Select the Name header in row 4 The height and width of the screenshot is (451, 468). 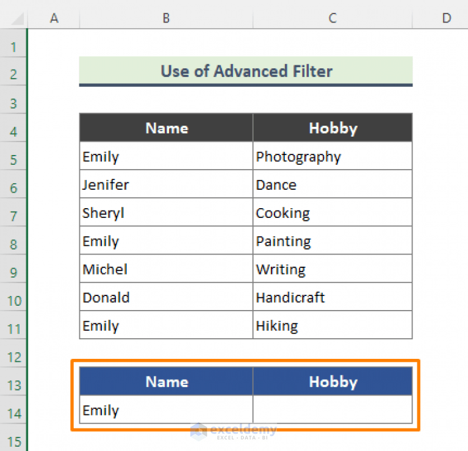click(x=166, y=128)
